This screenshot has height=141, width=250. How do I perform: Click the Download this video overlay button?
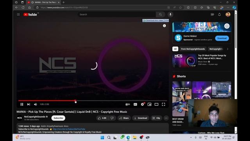coord(155,20)
